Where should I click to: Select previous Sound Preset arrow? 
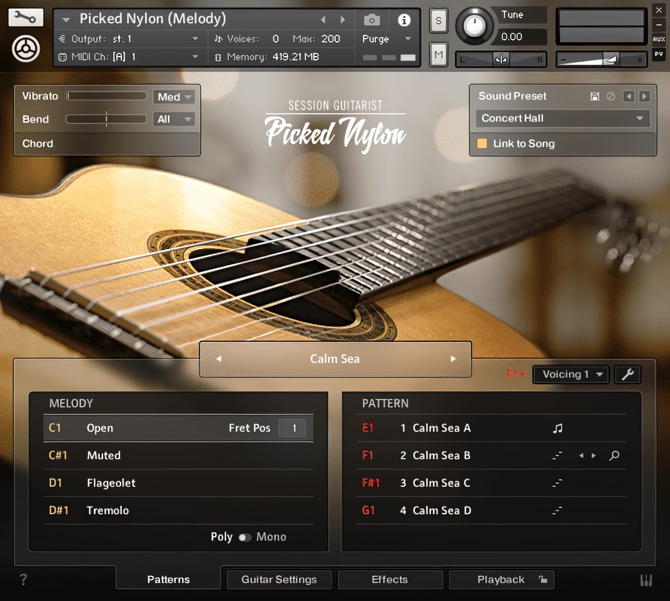coord(628,96)
